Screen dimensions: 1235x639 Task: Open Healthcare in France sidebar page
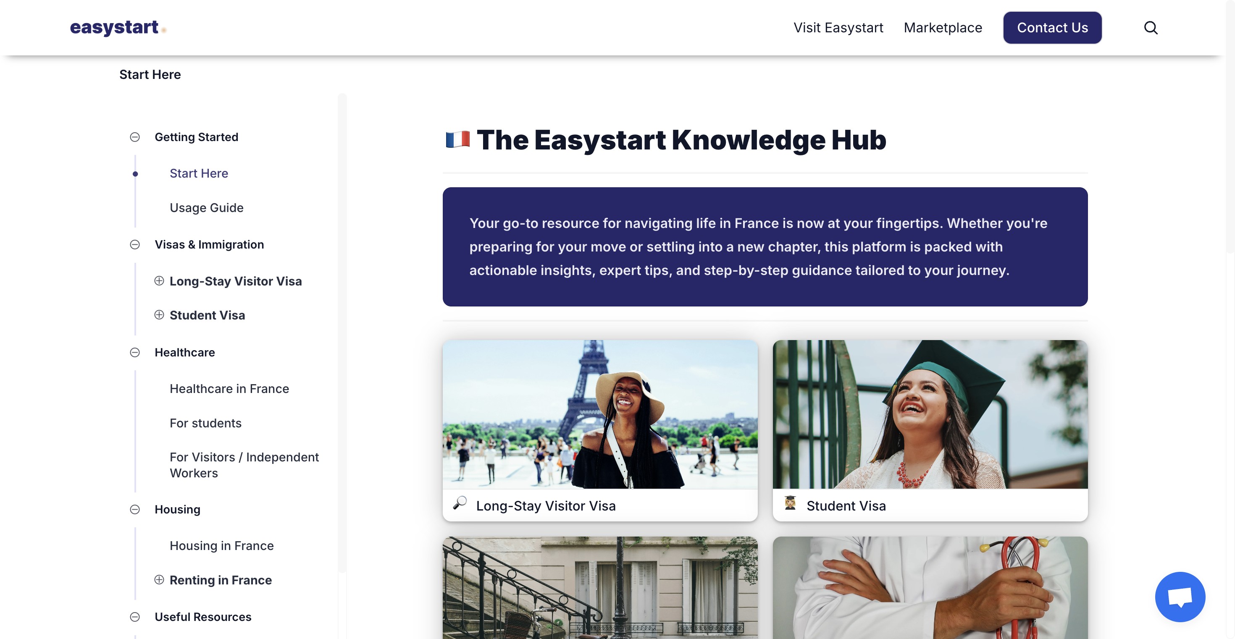(x=229, y=388)
